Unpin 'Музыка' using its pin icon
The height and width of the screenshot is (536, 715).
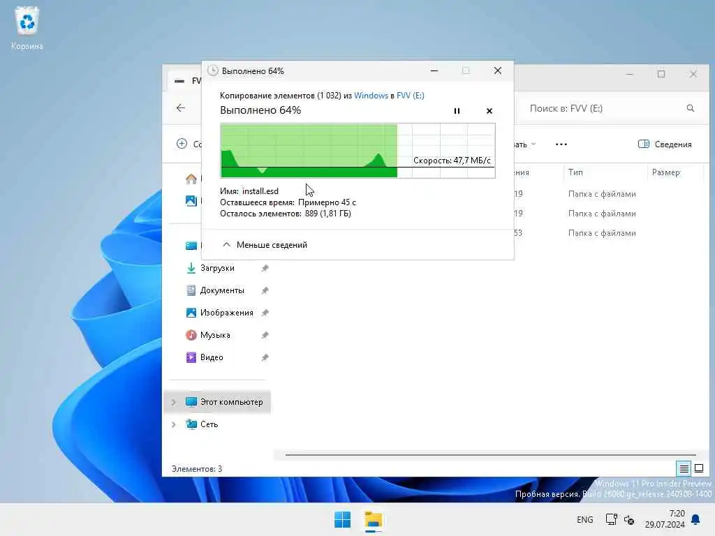265,335
